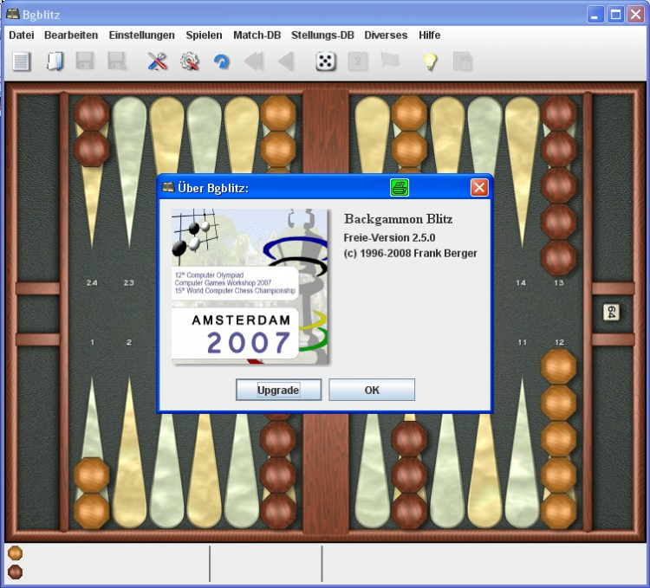Confirm the about dialog with OK

point(372,390)
